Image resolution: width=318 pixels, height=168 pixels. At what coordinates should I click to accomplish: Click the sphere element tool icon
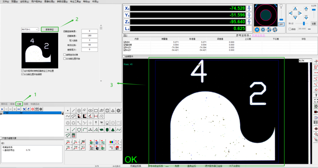(x=119, y=110)
